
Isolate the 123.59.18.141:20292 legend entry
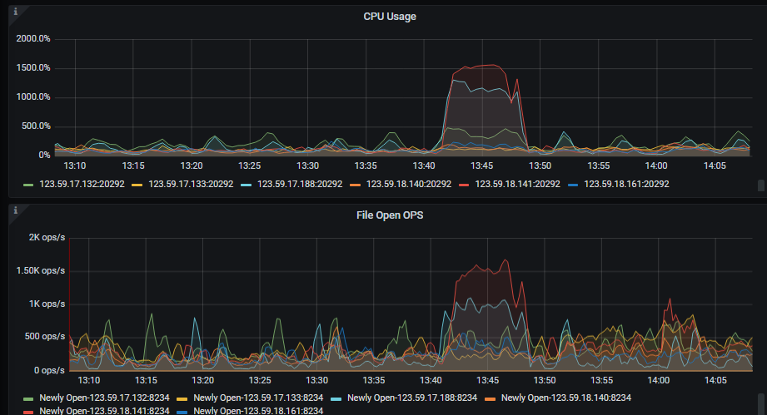(517, 184)
